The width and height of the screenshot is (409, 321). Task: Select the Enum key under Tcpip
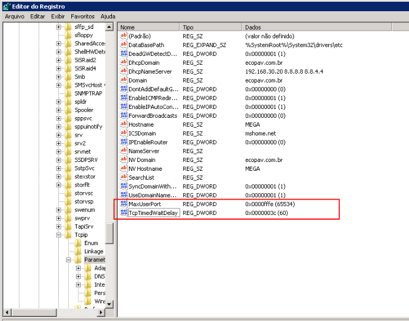coord(91,243)
